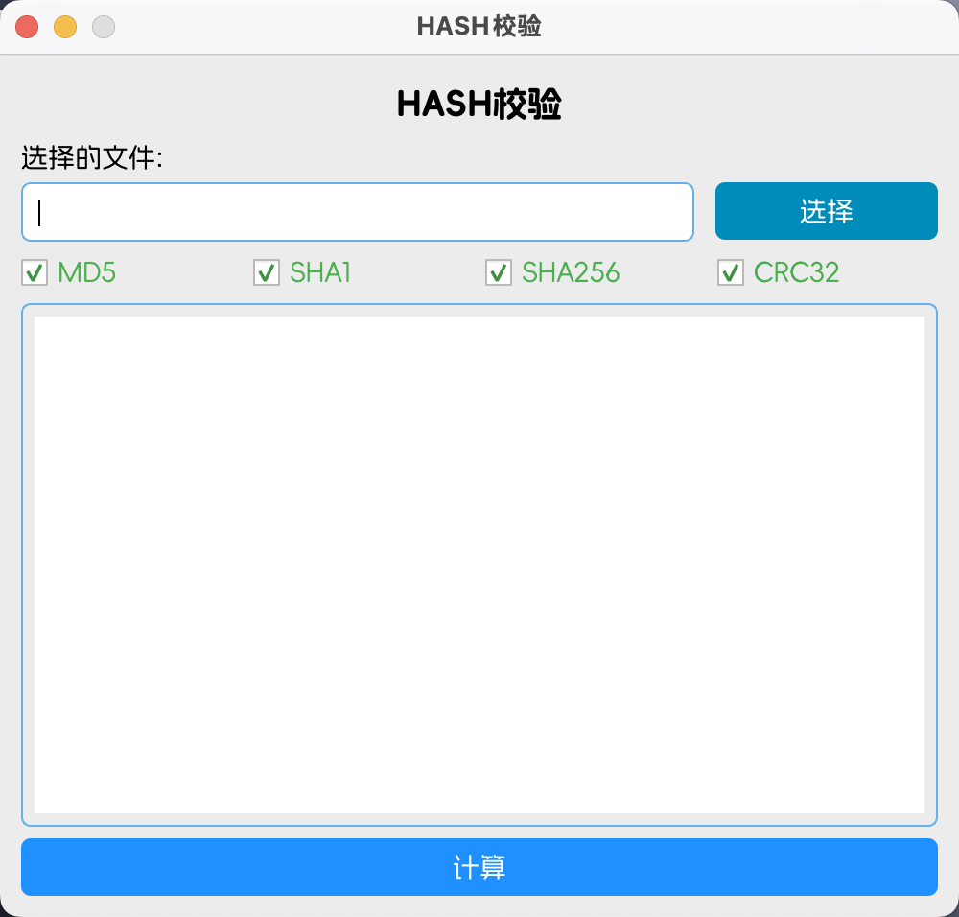Minimize the window using the yellow button
Image resolution: width=959 pixels, height=917 pixels.
tap(65, 27)
